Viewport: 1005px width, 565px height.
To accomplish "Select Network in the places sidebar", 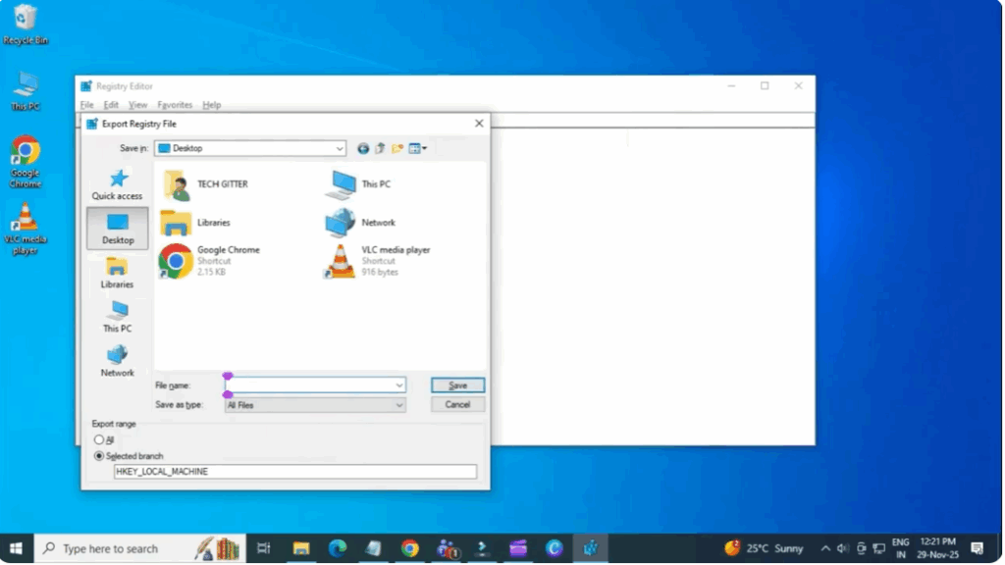I will point(117,360).
